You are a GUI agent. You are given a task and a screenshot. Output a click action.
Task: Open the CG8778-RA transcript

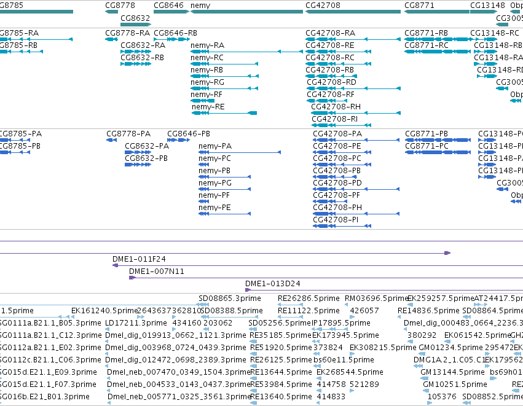pyautogui.click(x=127, y=33)
